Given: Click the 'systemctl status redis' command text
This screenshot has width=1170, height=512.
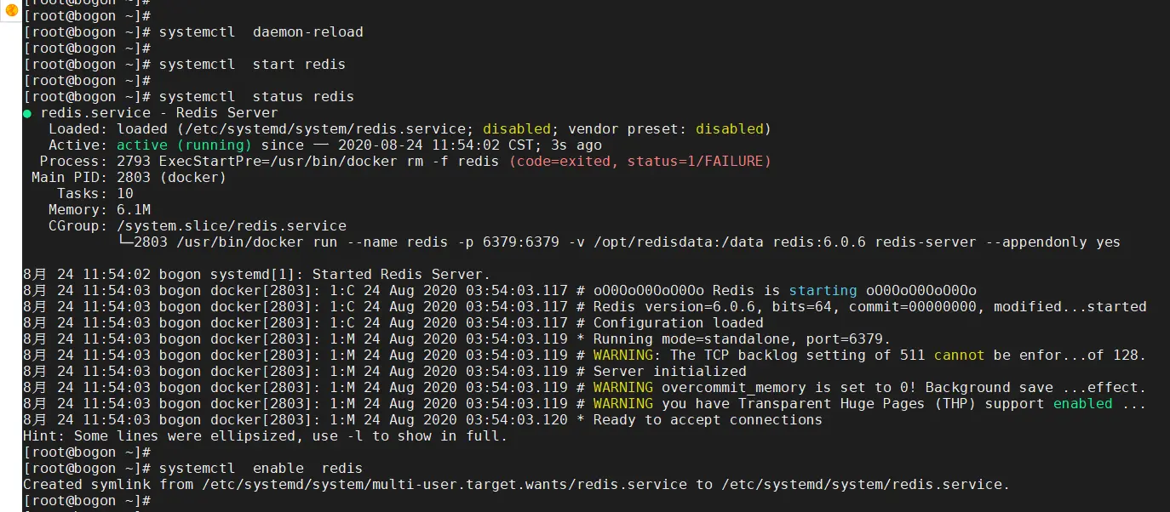Looking at the screenshot, I should [x=257, y=97].
